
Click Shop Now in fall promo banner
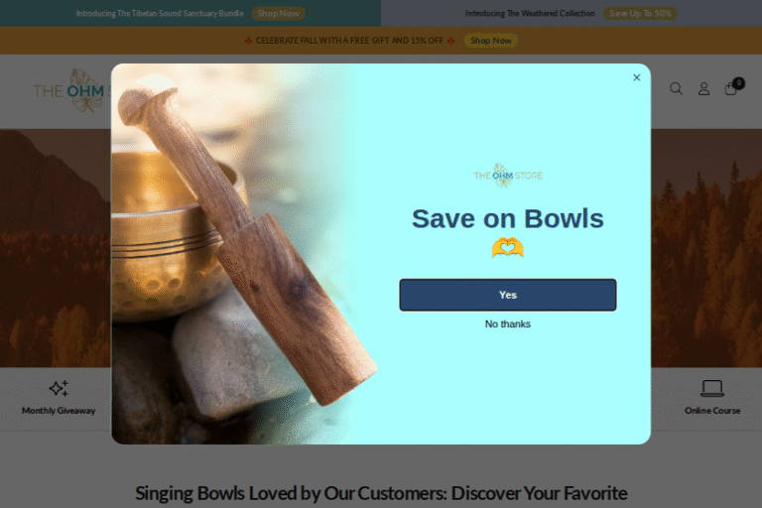pyautogui.click(x=491, y=41)
